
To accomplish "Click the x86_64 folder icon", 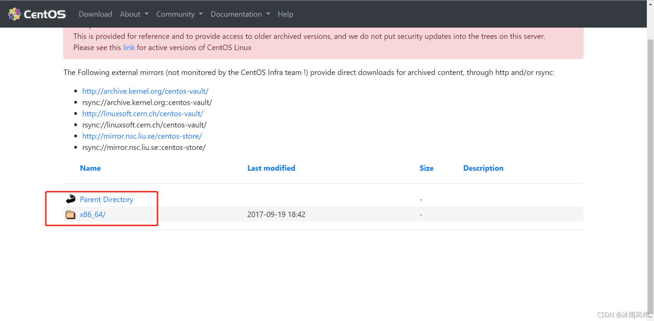I will tap(71, 215).
